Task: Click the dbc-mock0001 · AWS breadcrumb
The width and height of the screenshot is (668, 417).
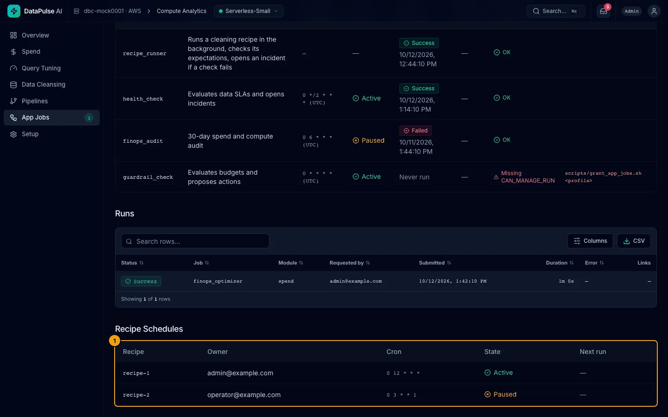Action: [112, 11]
